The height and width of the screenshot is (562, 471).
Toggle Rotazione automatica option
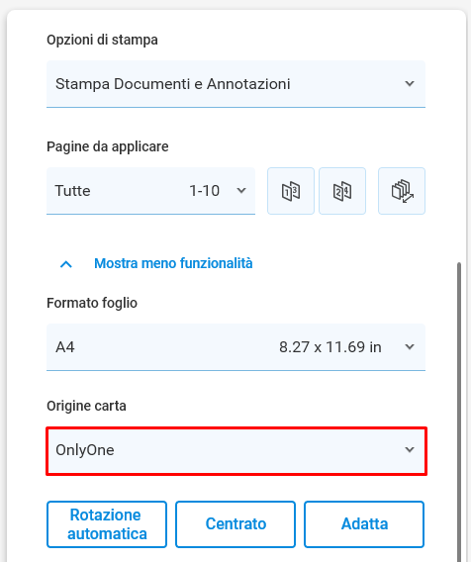pos(107,524)
